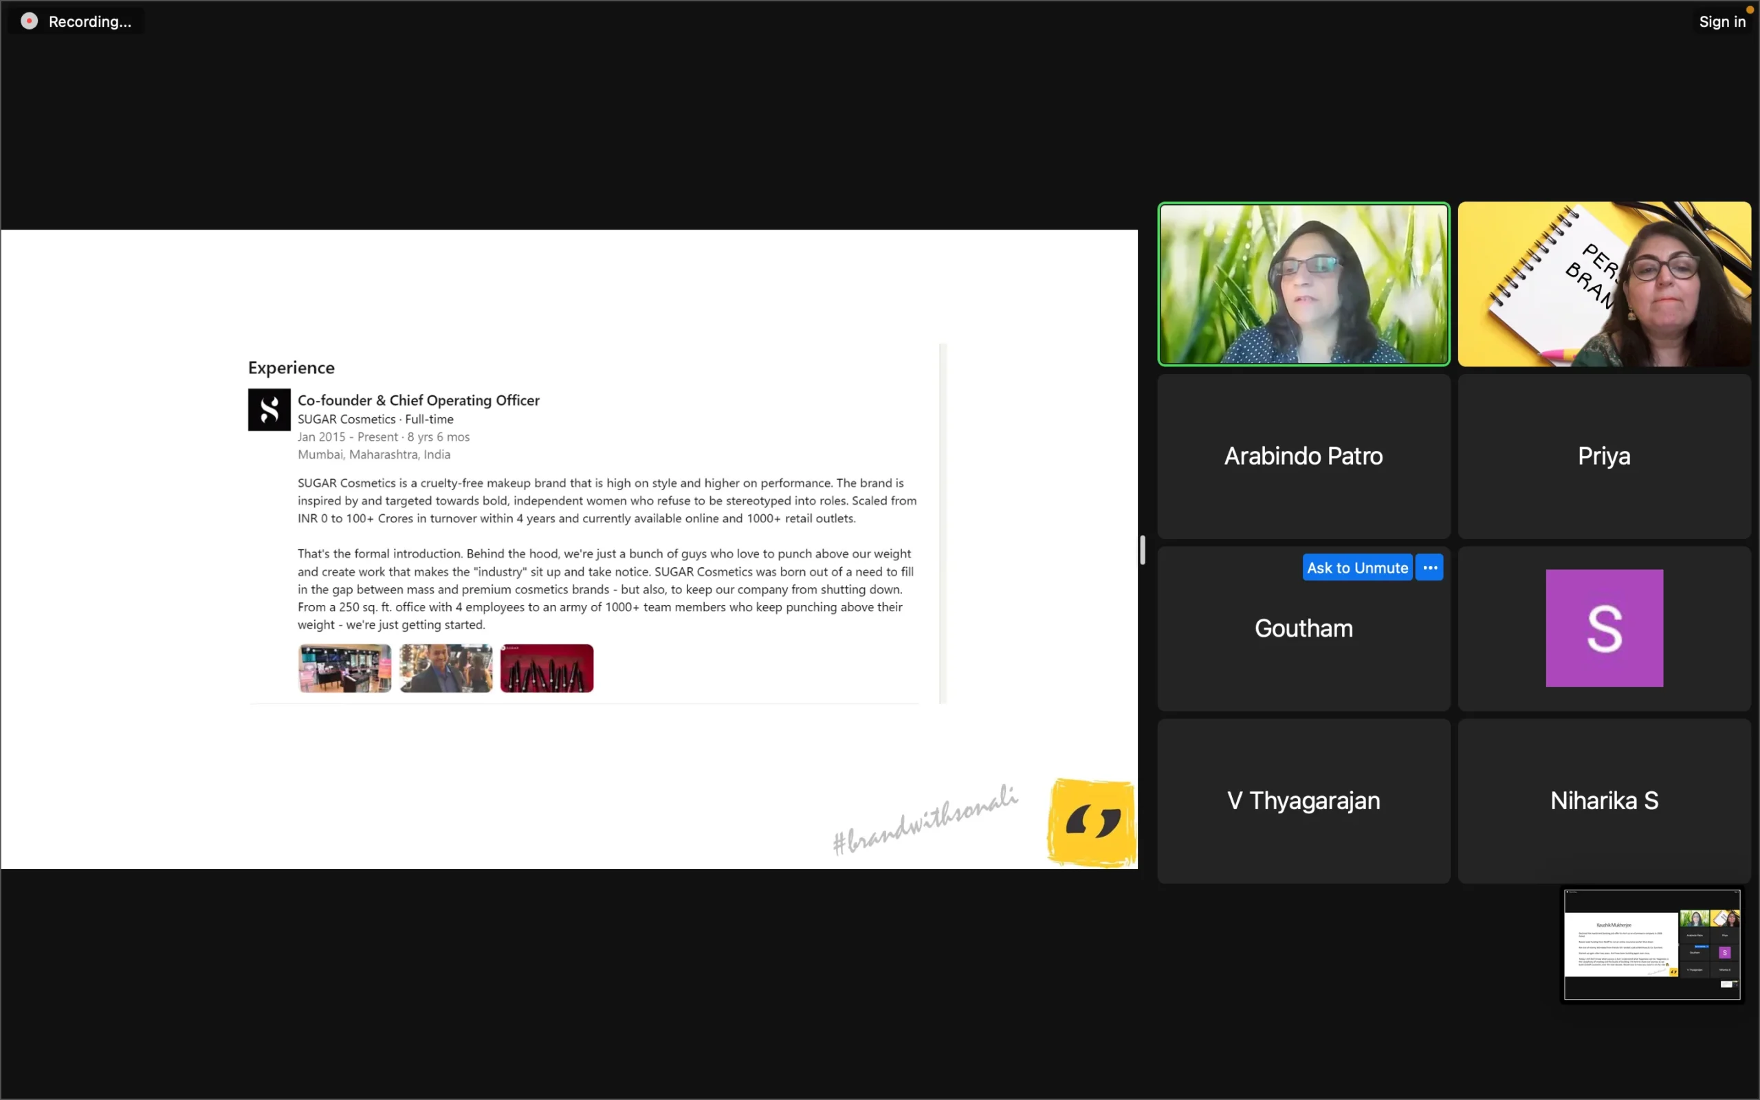Click the active speaker video with grass background
Screen dimensions: 1760x1100
[x=1303, y=284]
